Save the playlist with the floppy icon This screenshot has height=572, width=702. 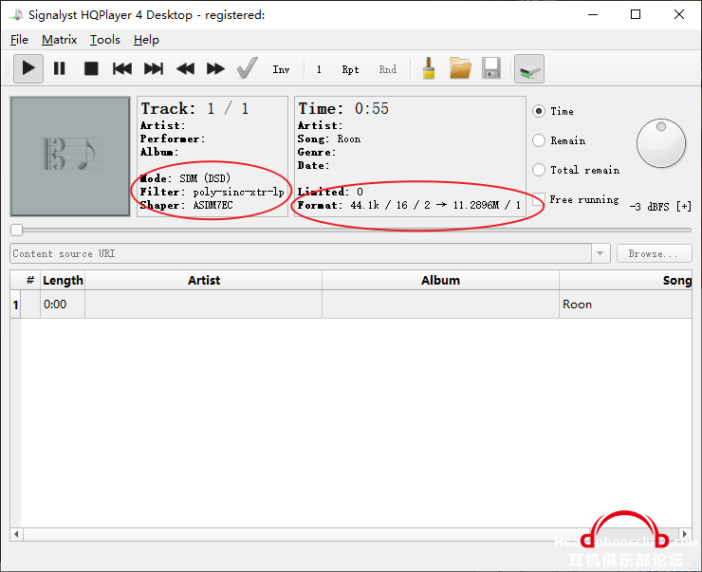pyautogui.click(x=491, y=69)
